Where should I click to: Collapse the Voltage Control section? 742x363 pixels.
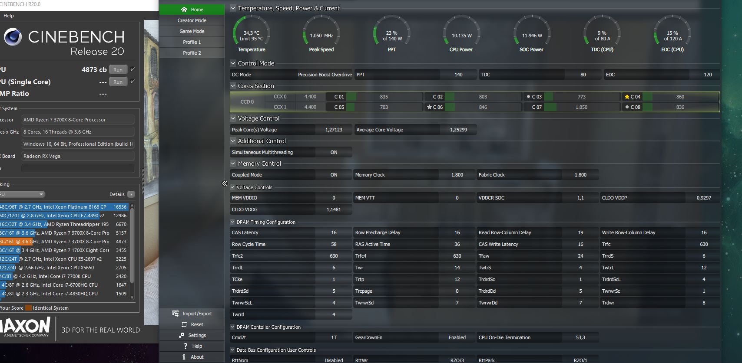(233, 118)
